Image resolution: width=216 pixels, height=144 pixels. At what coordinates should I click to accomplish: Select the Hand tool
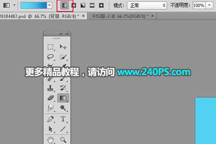[x=50, y=140]
